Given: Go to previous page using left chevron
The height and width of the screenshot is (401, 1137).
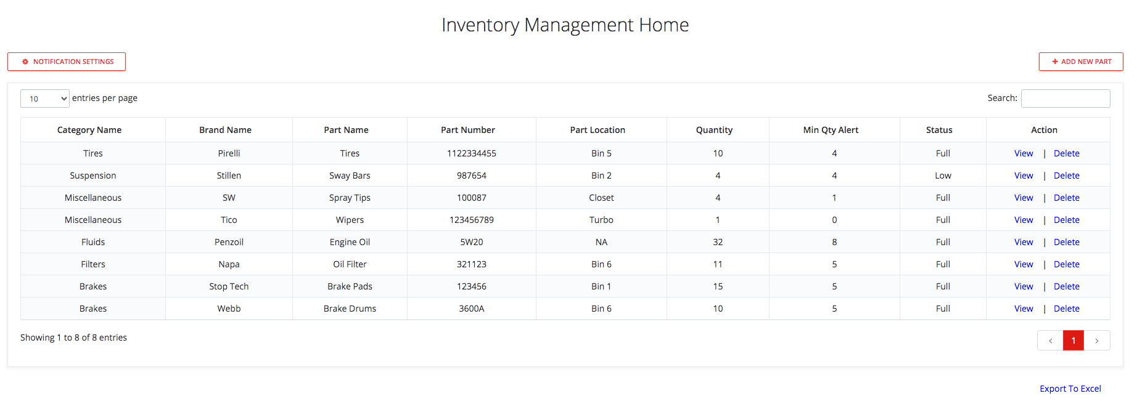Looking at the screenshot, I should 1050,341.
